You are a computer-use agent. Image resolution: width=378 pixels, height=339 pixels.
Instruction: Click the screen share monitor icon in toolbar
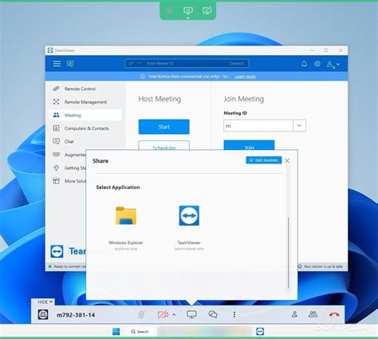[x=191, y=314]
